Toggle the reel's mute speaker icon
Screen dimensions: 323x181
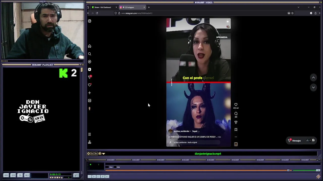point(228,22)
